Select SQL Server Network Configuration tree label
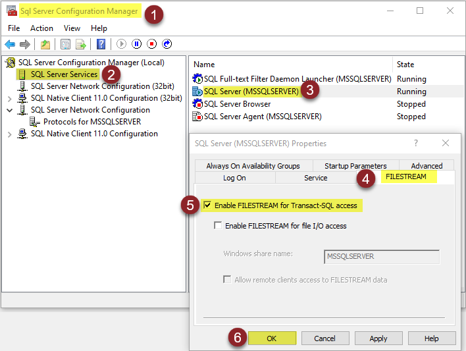Image resolution: width=466 pixels, height=351 pixels. pos(90,110)
